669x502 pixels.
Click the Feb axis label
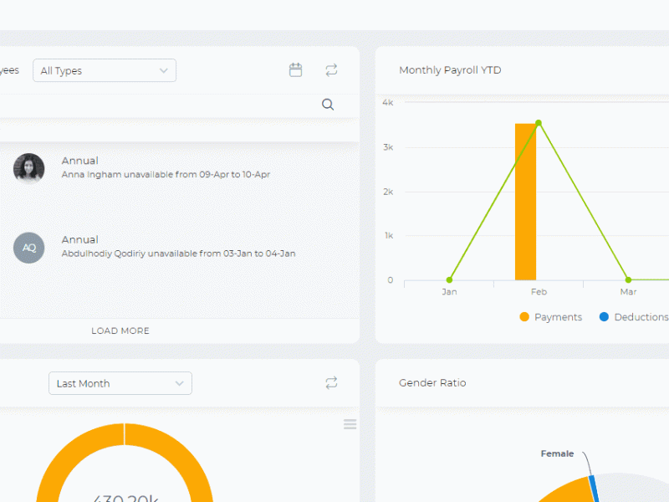coord(539,292)
